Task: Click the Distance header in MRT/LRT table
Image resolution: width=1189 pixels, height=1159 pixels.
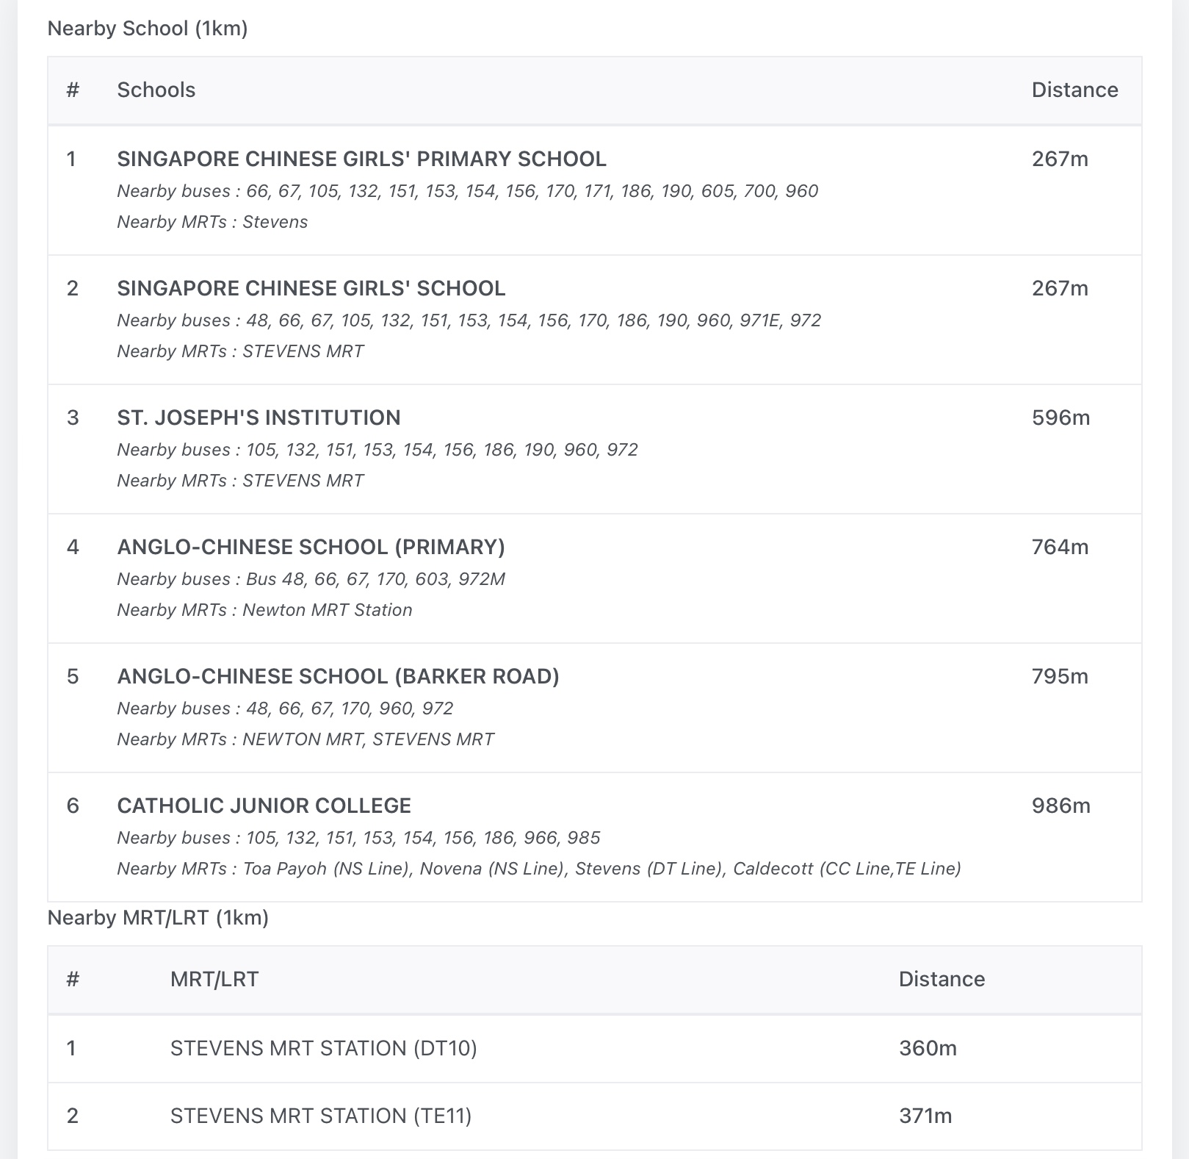Action: 942,979
